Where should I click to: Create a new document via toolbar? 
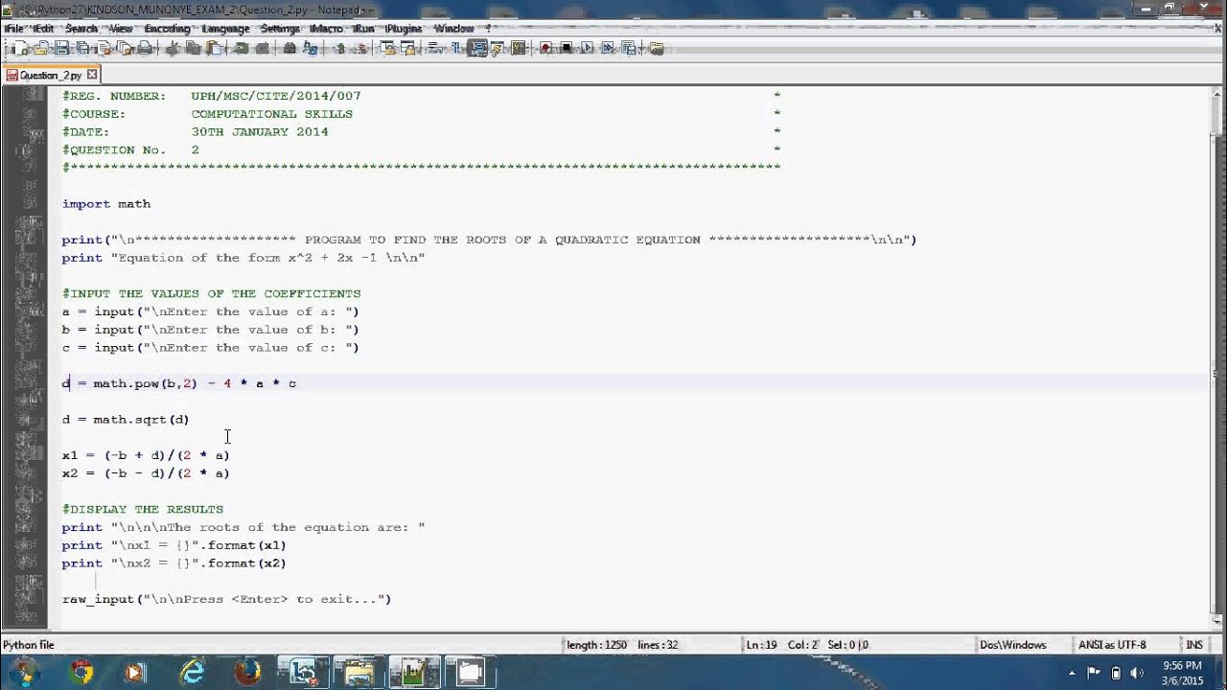(x=21, y=48)
